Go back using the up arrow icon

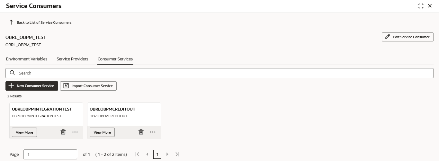pos(11,22)
